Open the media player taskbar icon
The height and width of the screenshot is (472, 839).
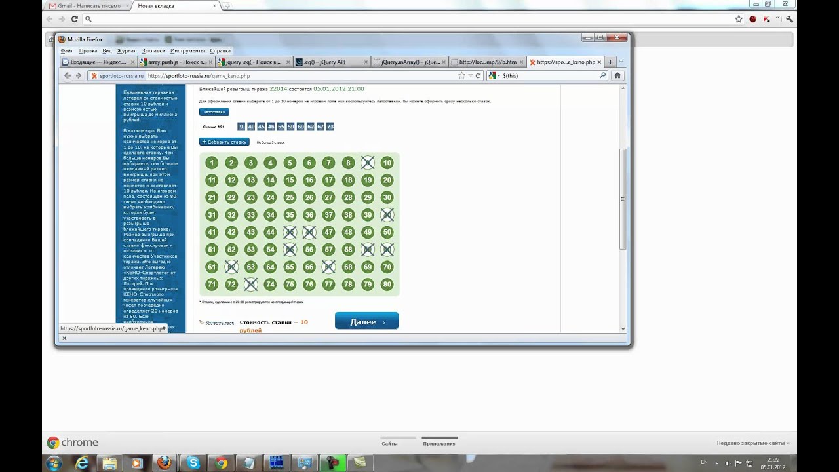(136, 463)
